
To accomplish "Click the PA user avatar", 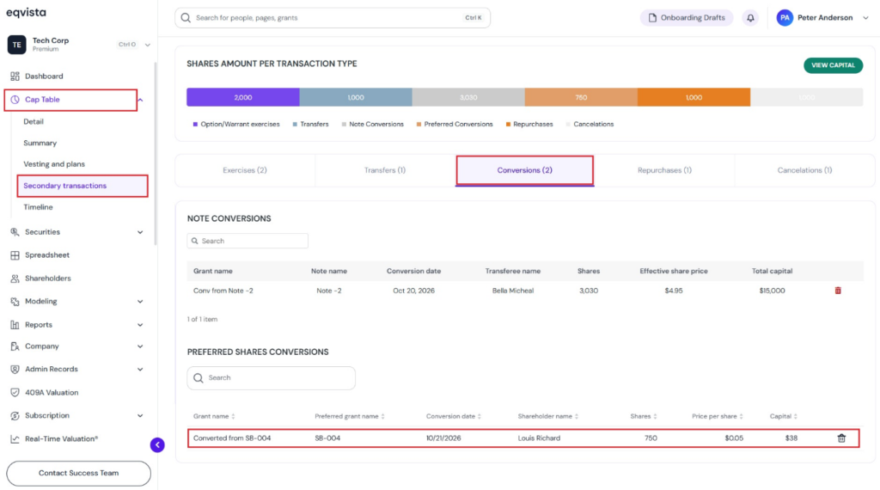I will 785,18.
